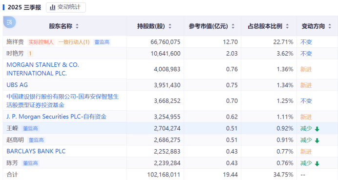
Task: Open the UBS AG shareholder link
Action: [17, 85]
